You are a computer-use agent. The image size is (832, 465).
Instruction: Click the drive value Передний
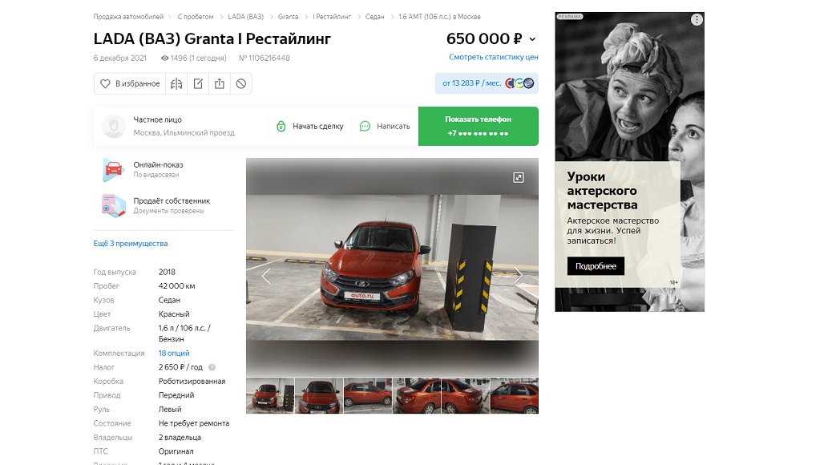(176, 395)
